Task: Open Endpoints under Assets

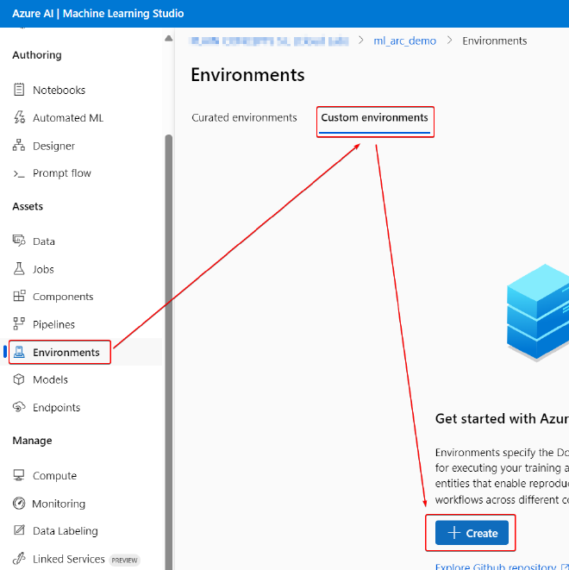Action: tap(56, 408)
